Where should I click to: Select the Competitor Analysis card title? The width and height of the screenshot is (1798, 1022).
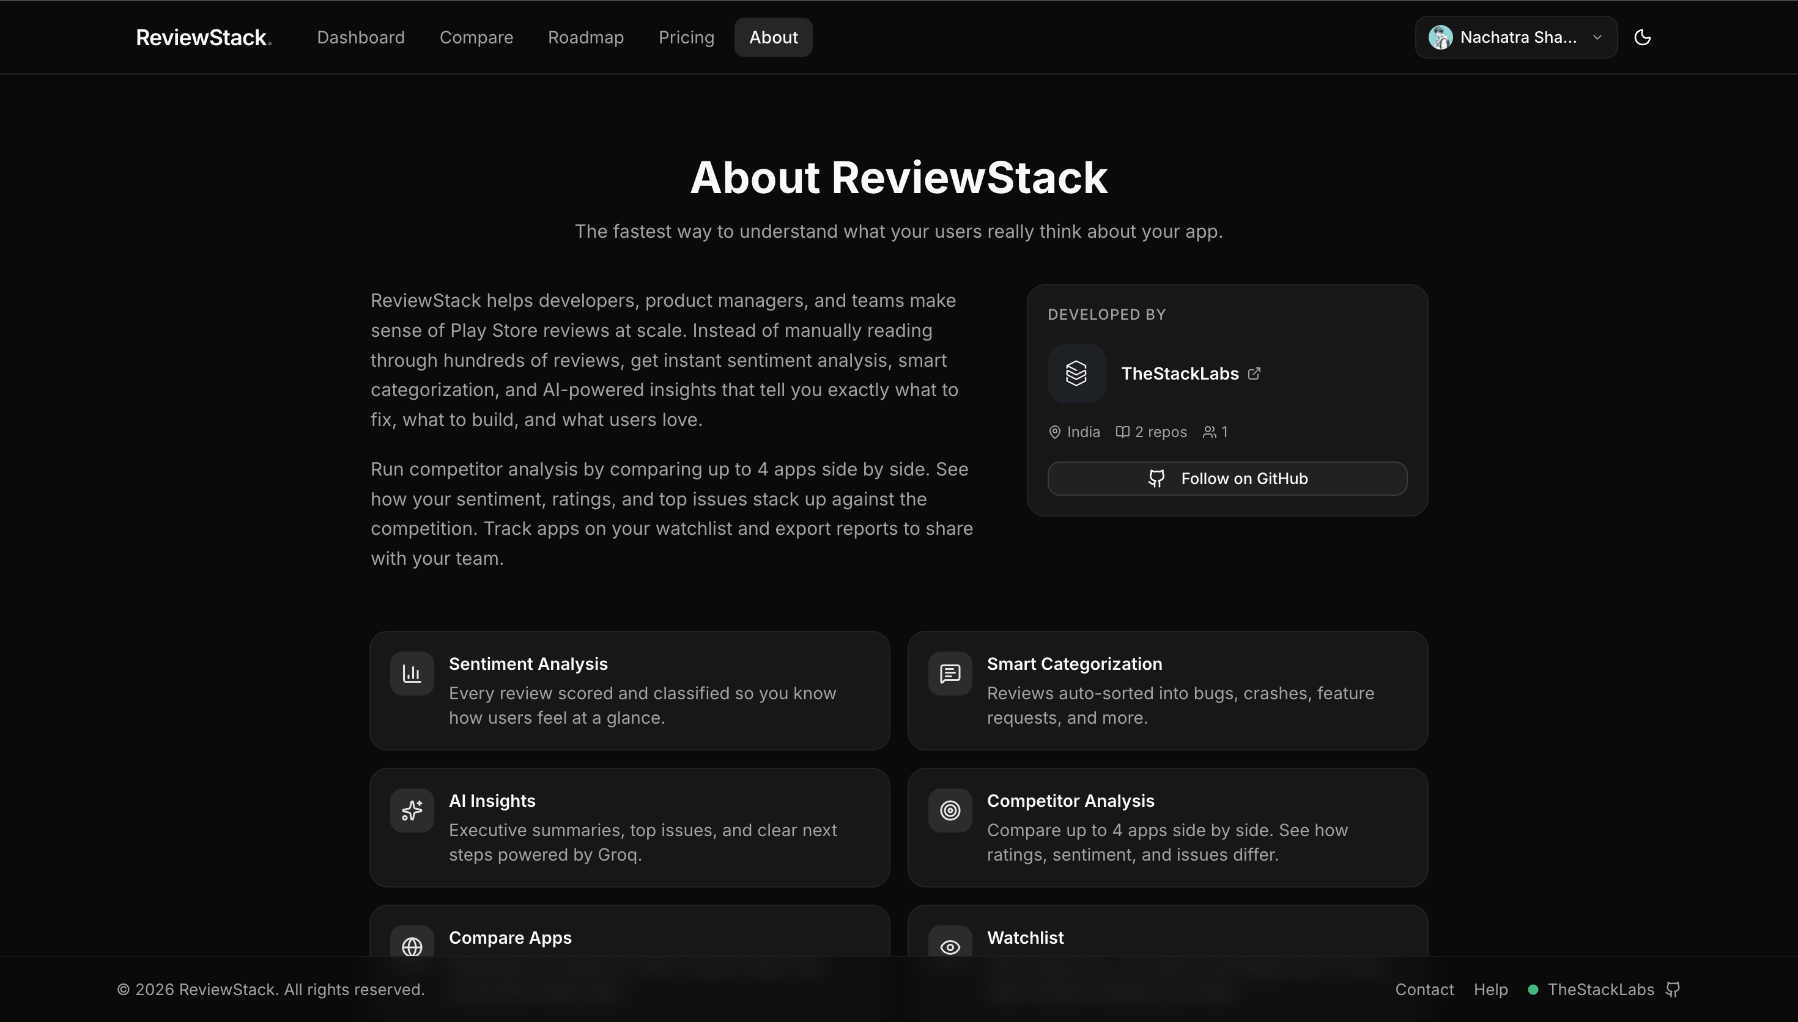[1071, 801]
